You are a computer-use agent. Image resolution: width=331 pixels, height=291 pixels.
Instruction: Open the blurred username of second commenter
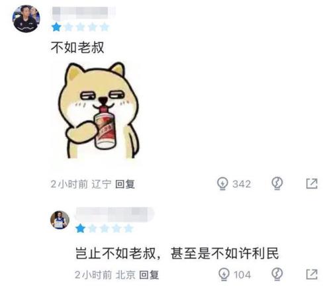115,214
